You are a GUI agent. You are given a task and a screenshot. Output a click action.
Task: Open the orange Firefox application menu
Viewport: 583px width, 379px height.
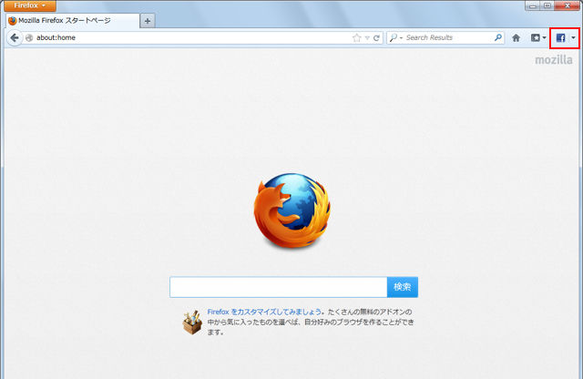(30, 5)
